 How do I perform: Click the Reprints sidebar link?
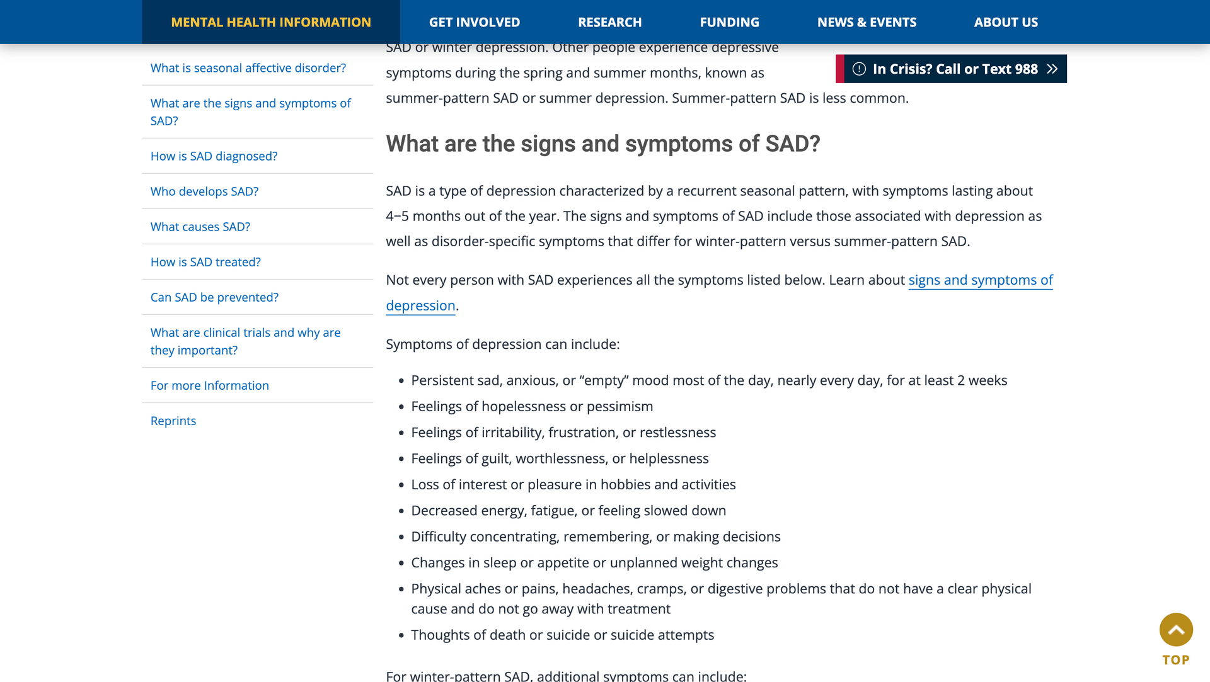click(x=173, y=421)
